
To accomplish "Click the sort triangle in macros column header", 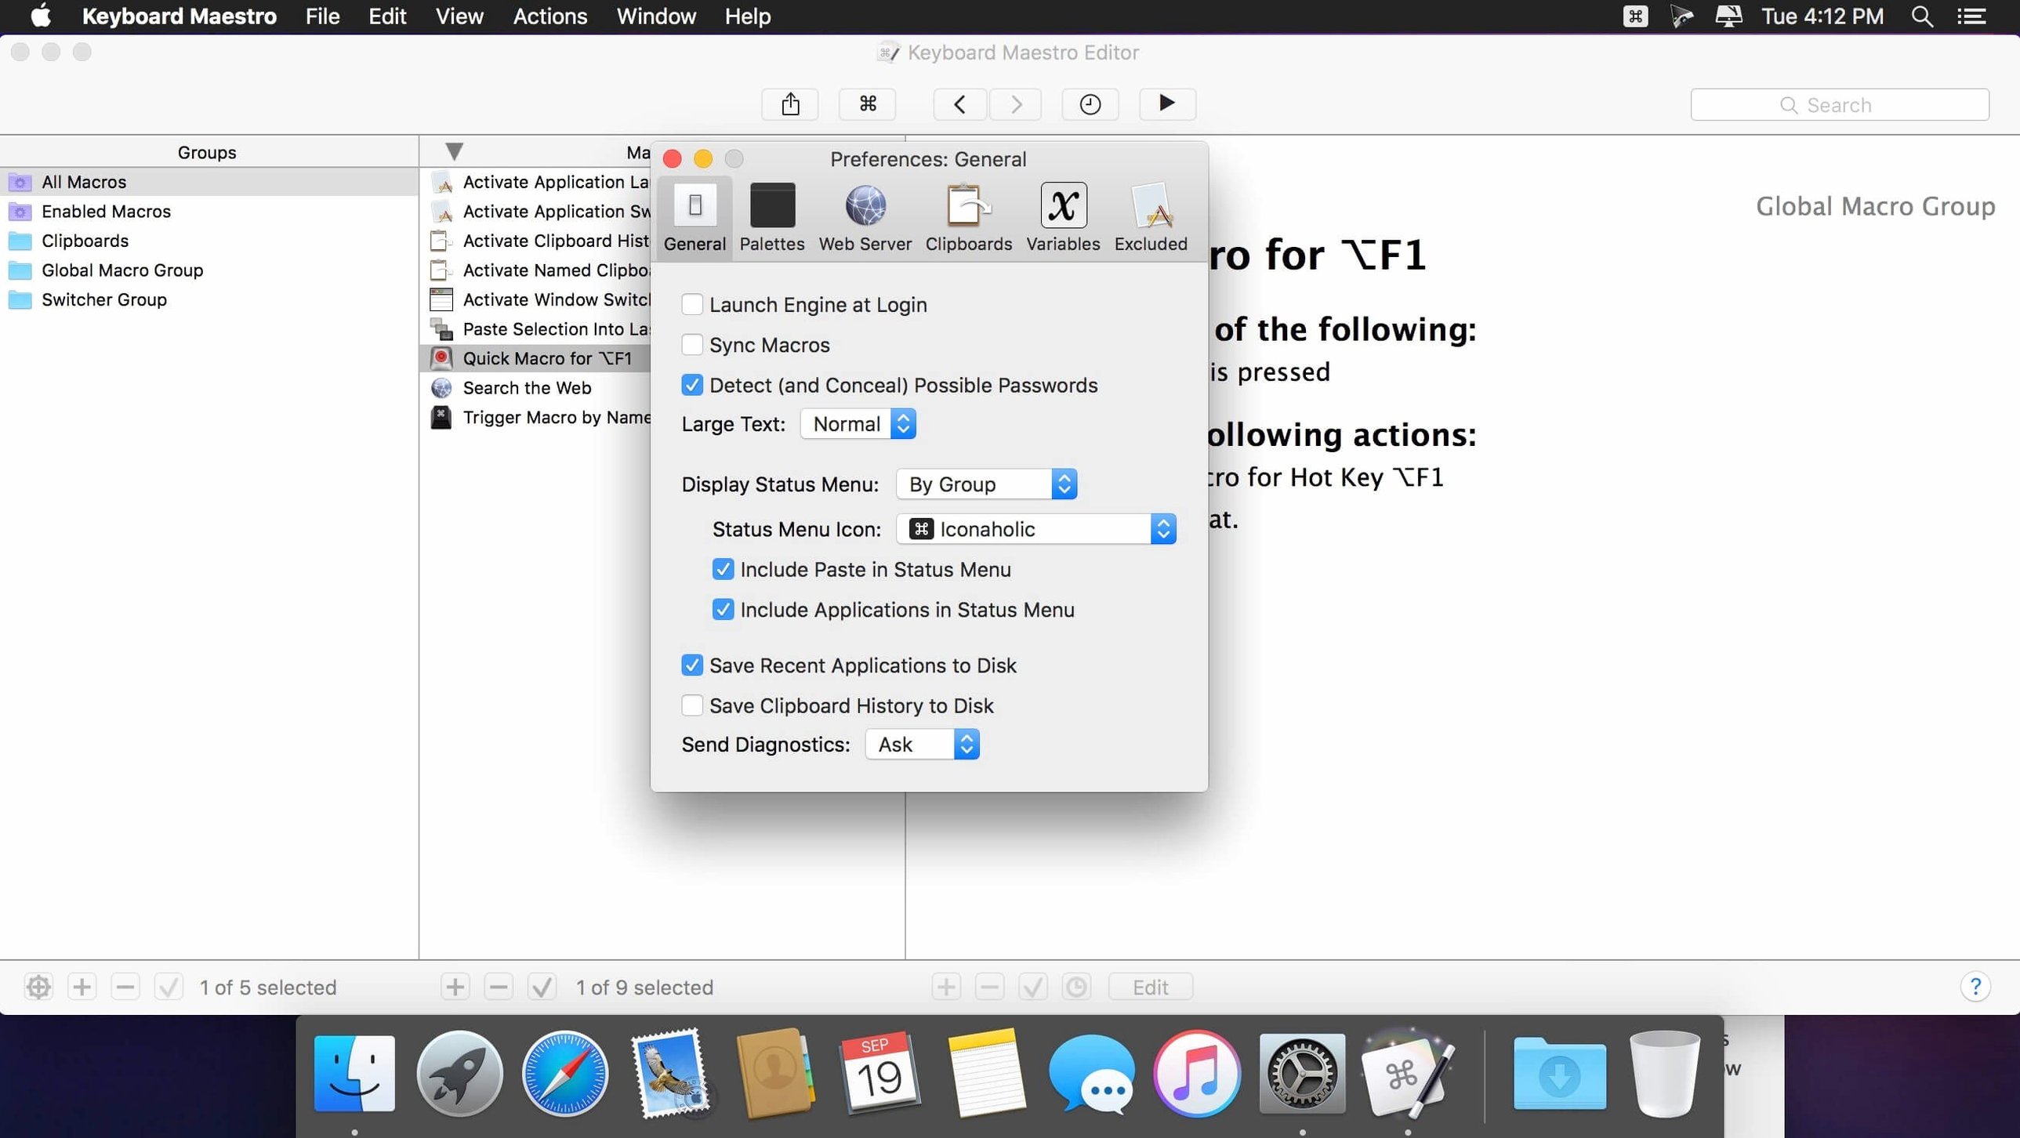I will [453, 151].
